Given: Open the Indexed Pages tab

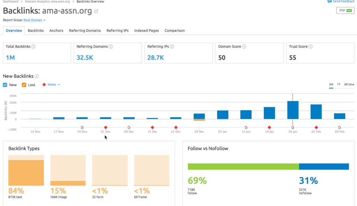Looking at the screenshot, I should [x=147, y=31].
